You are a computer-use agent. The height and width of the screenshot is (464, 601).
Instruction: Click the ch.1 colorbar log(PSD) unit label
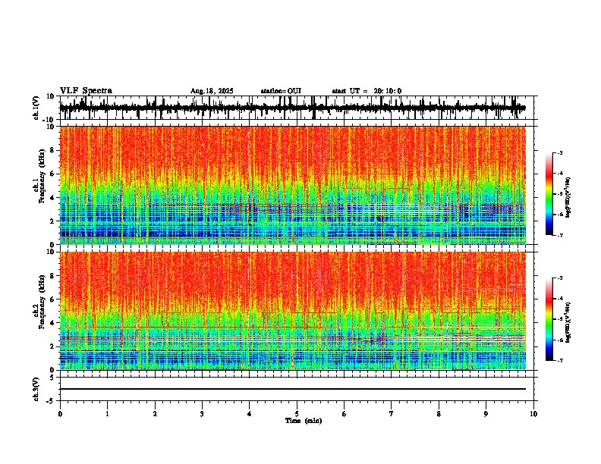[568, 198]
